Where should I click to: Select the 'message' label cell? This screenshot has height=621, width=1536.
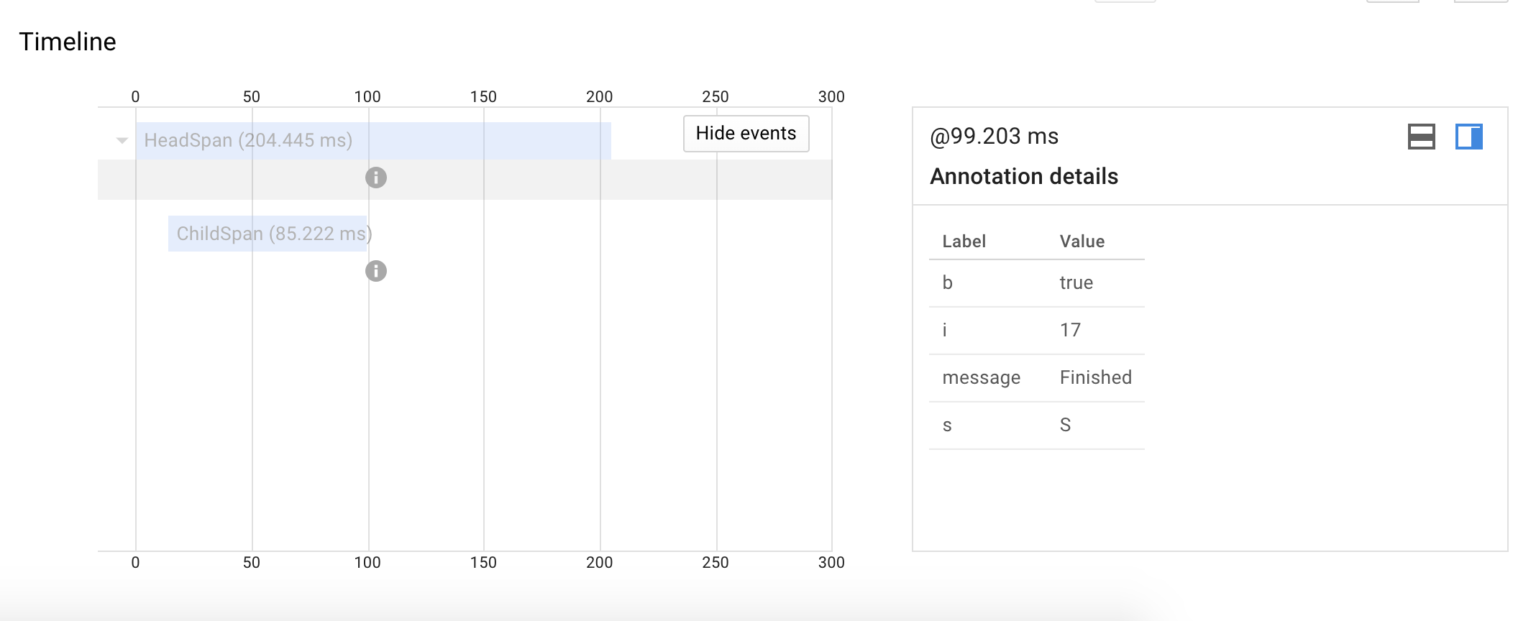point(981,378)
